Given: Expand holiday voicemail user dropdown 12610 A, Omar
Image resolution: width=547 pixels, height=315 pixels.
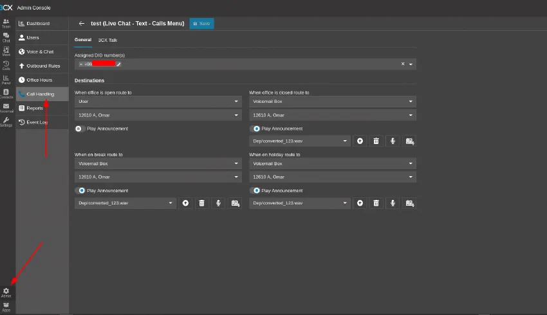Looking at the screenshot, I should pyautogui.click(x=333, y=177).
